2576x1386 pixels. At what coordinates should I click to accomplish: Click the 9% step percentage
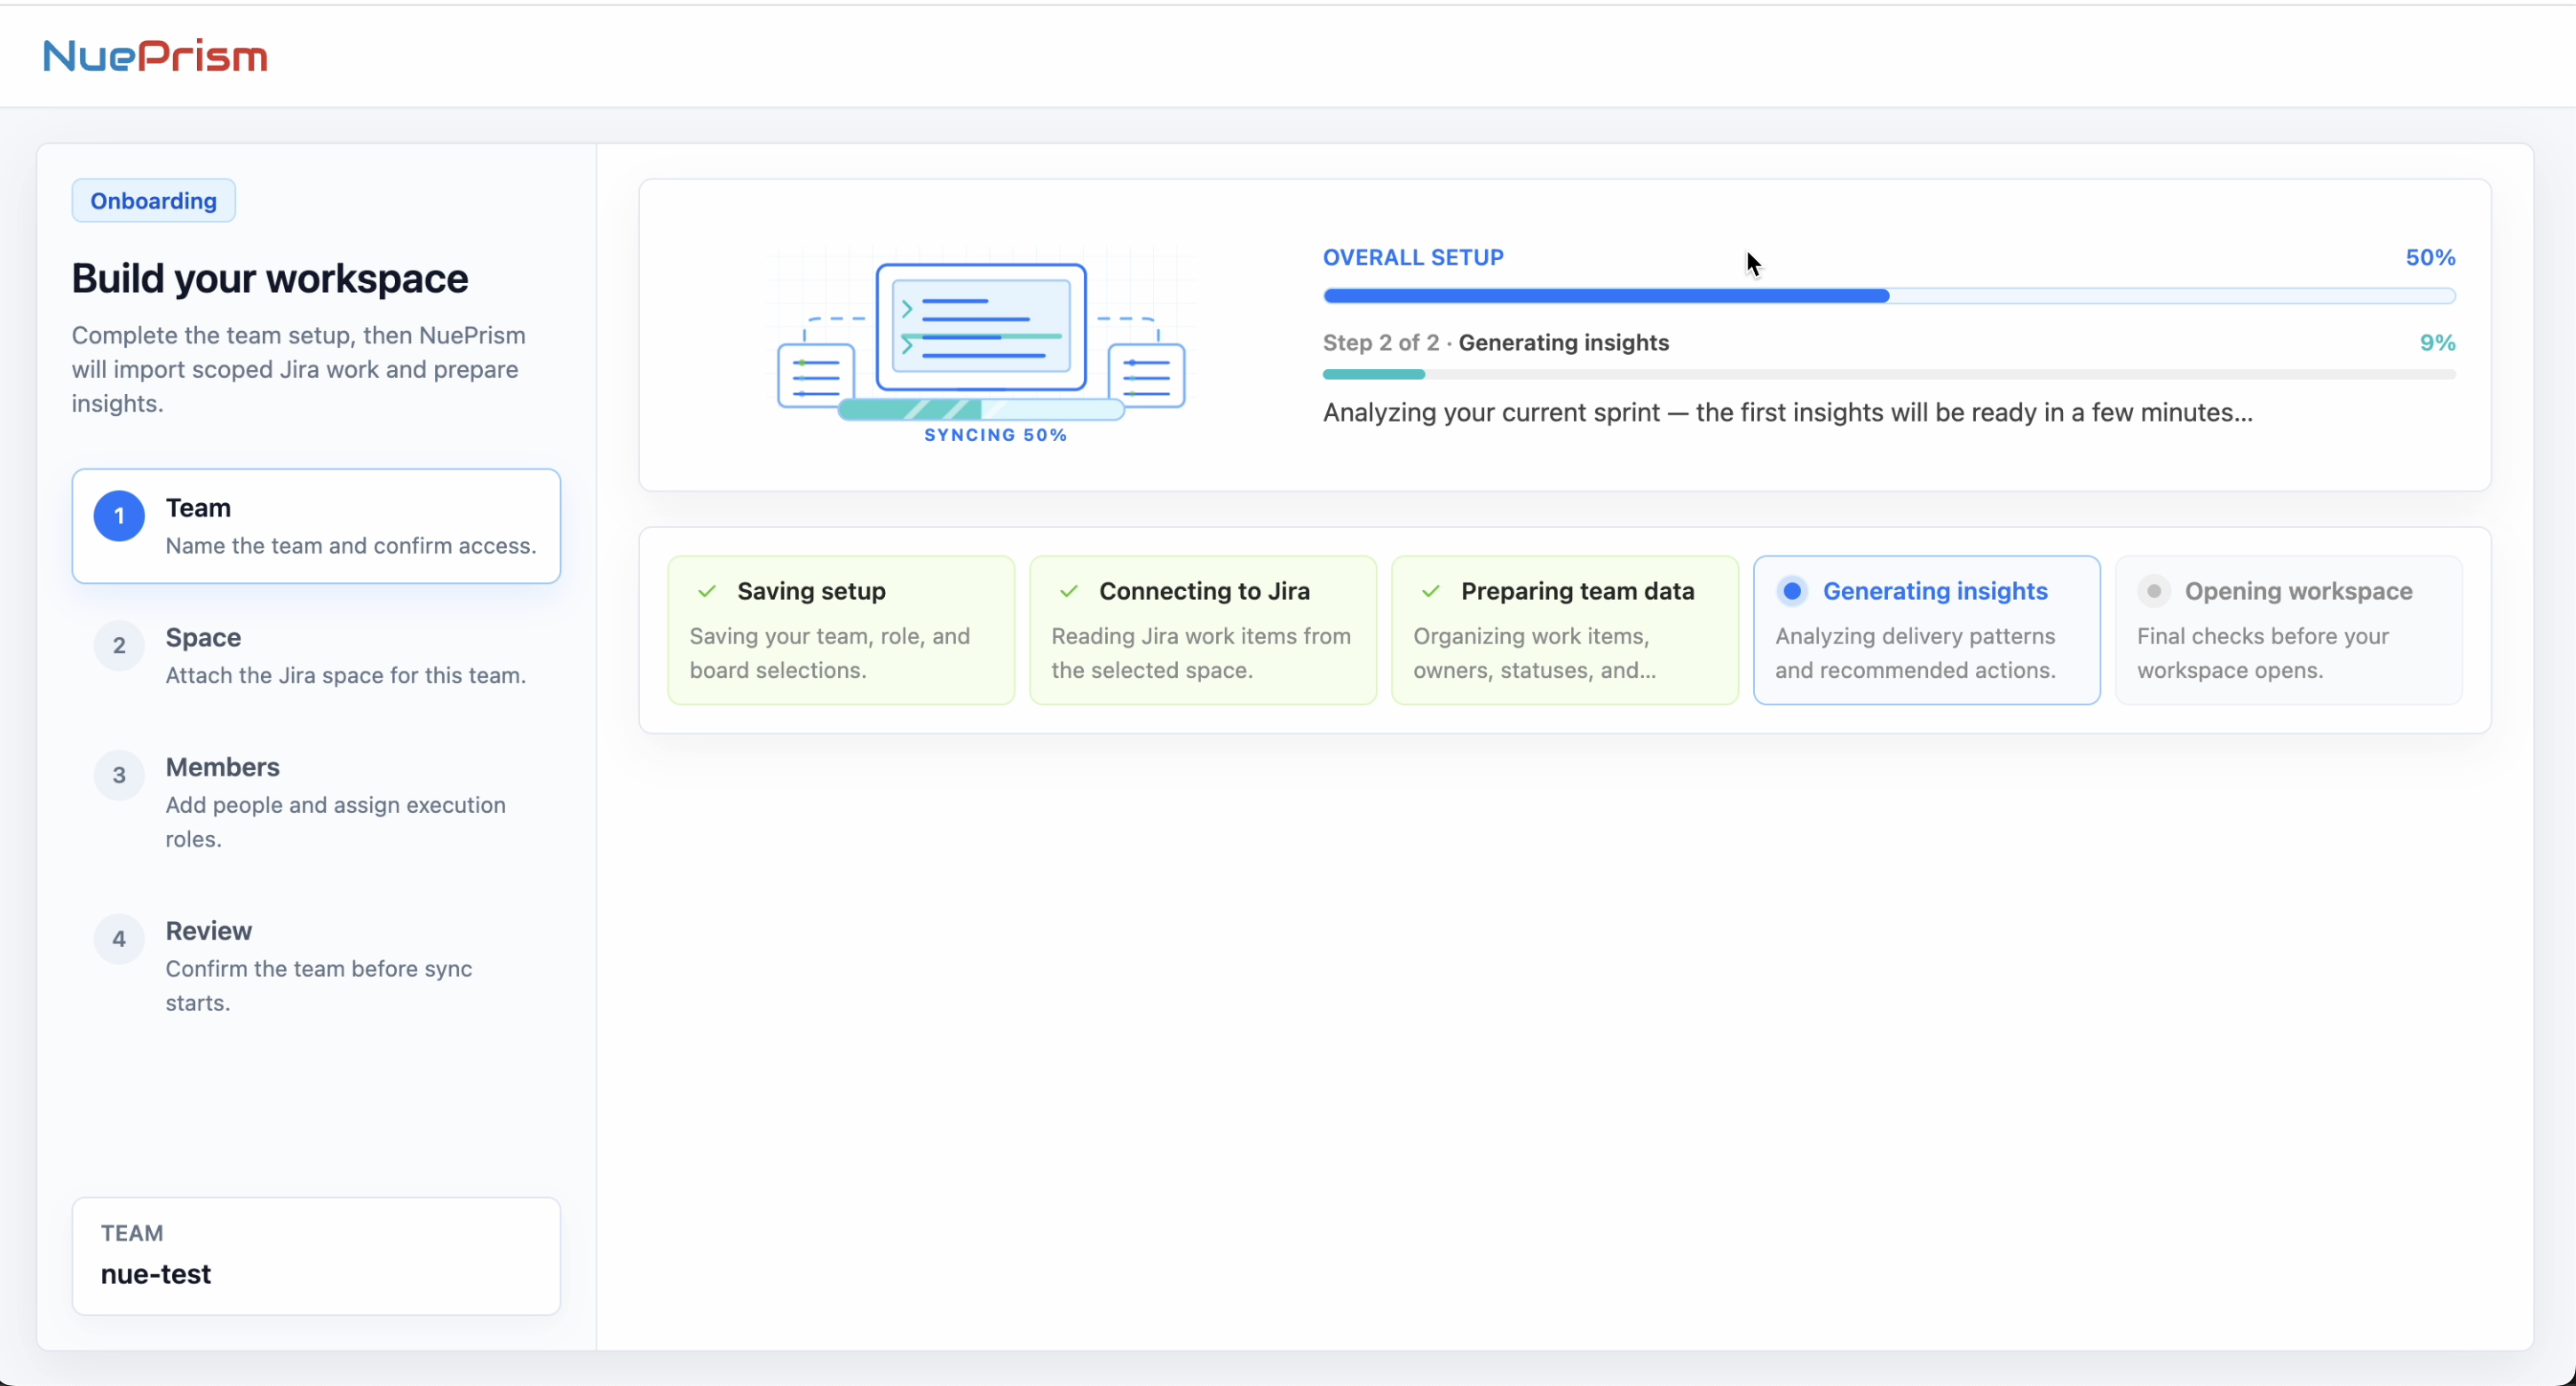(2438, 343)
